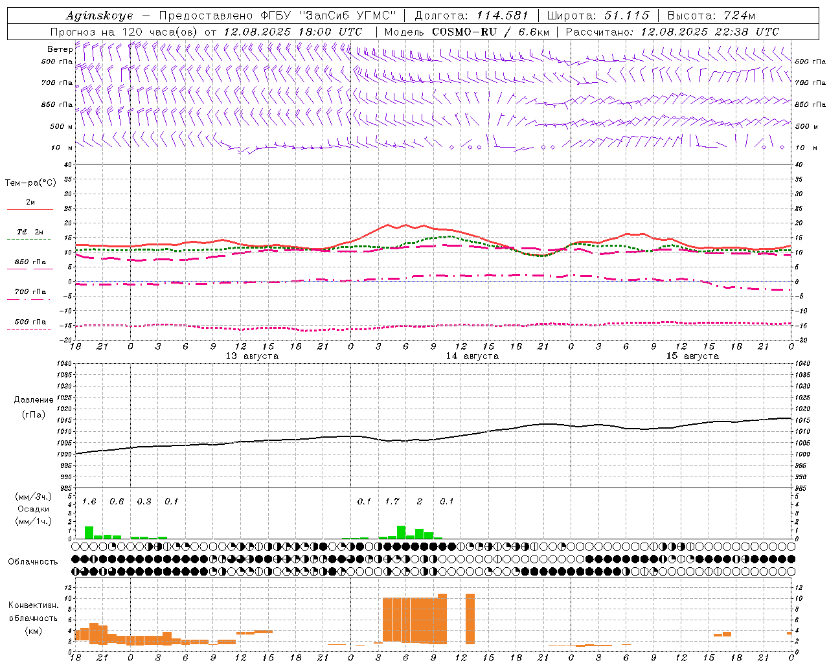Click 'Рассчитано: 12.08.2025 22:38 UTC' timestamp
829x663 pixels.
click(x=672, y=32)
